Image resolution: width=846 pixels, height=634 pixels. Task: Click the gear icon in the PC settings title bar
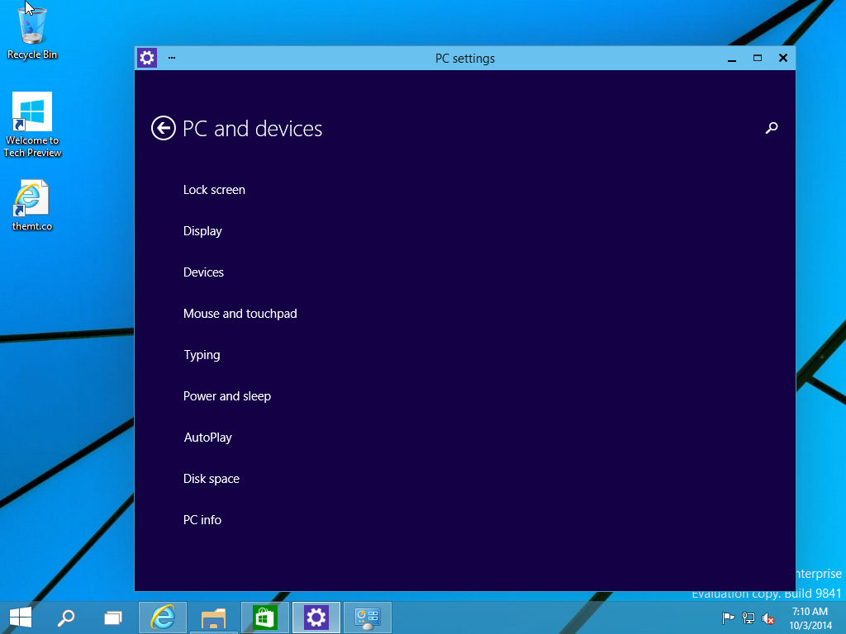[x=146, y=58]
